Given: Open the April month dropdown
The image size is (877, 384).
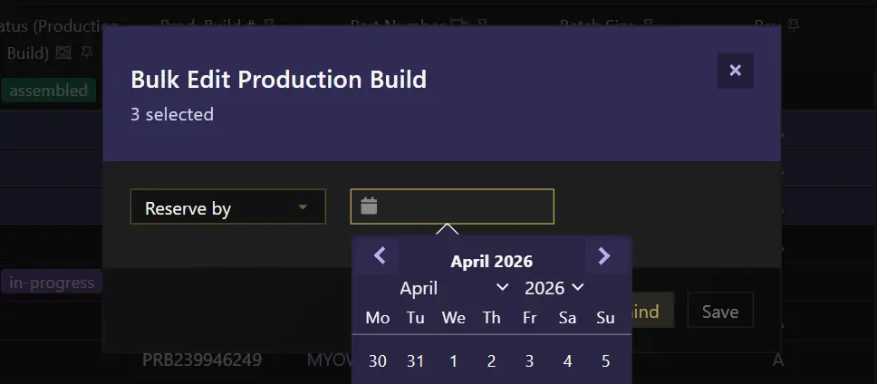Looking at the screenshot, I should [454, 288].
